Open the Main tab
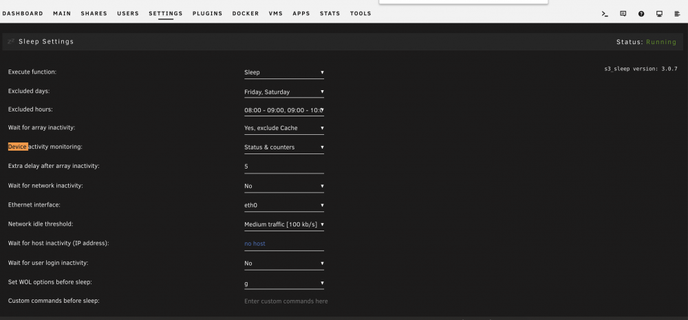 pyautogui.click(x=62, y=14)
